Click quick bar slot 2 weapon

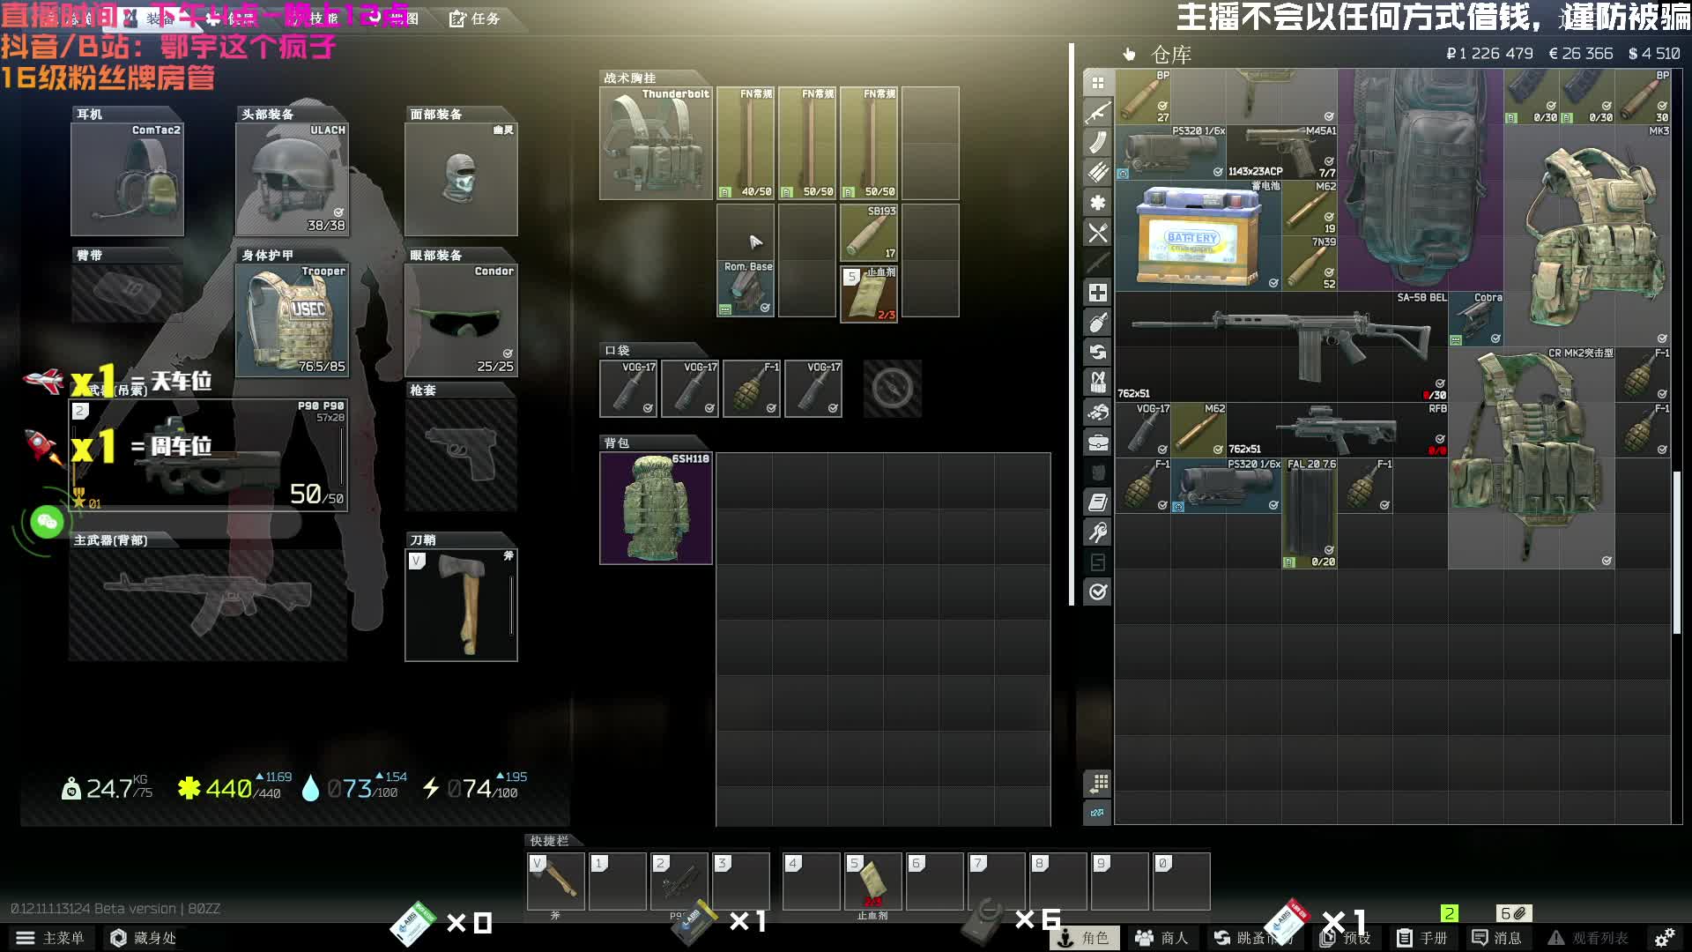pos(679,881)
